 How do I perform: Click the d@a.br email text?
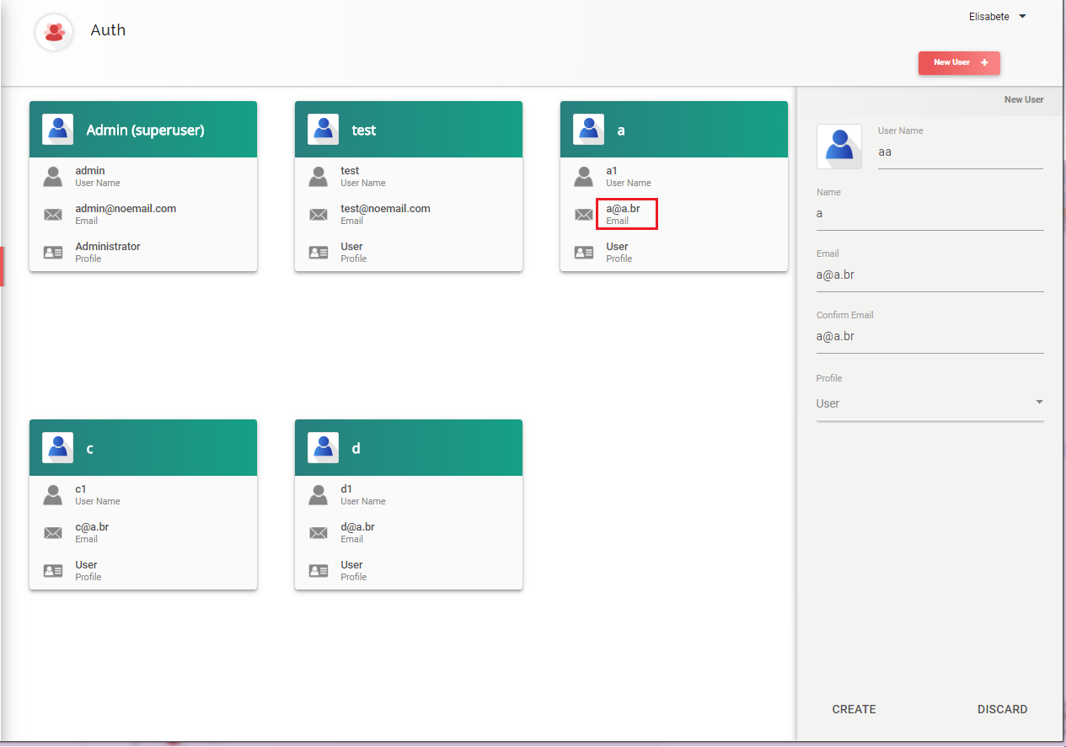pyautogui.click(x=357, y=526)
